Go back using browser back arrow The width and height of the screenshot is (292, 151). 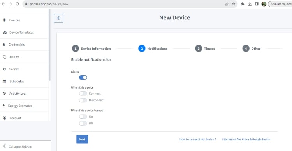click(3, 4)
